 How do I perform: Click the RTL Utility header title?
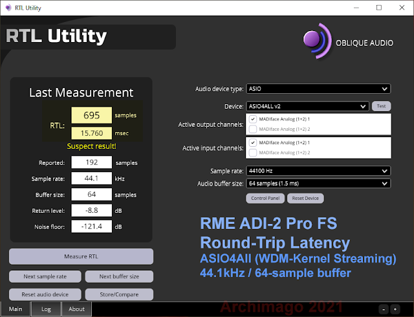click(x=56, y=36)
